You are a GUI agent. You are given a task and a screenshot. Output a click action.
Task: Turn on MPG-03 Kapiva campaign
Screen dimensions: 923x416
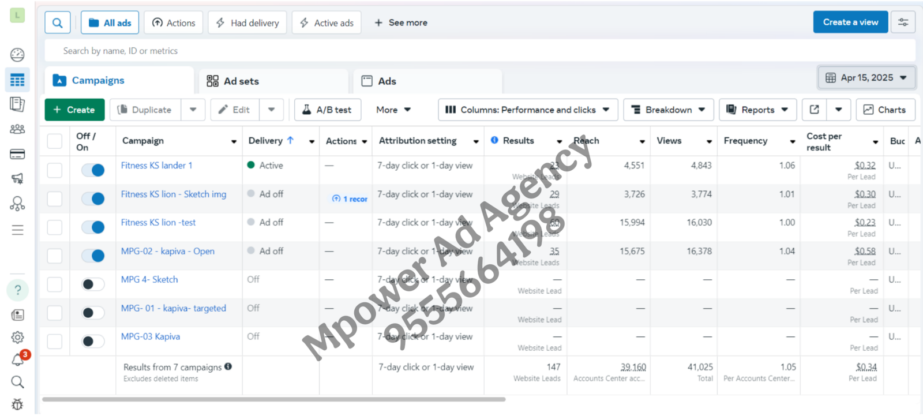[x=93, y=342]
